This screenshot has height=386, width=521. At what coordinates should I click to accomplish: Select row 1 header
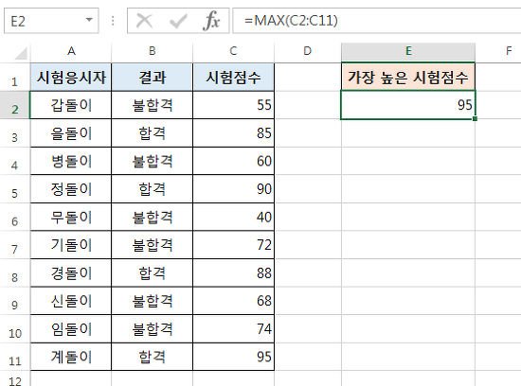coord(15,78)
